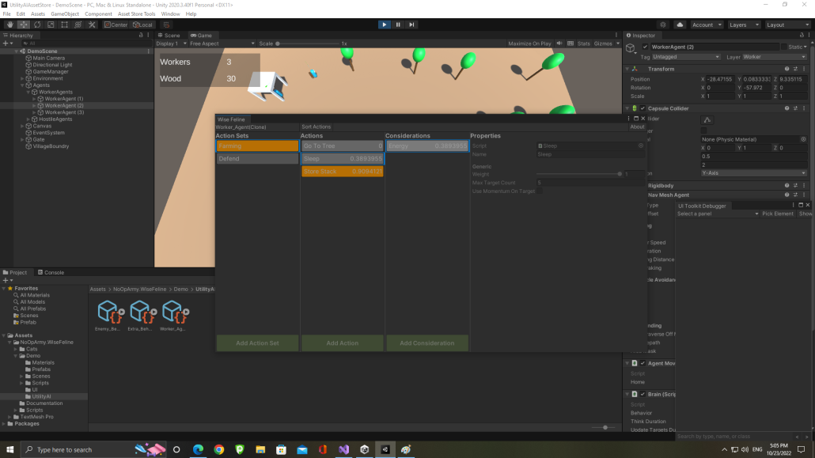The image size is (815, 458).
Task: Disable the Capsule Collider checkbox
Action: point(643,108)
